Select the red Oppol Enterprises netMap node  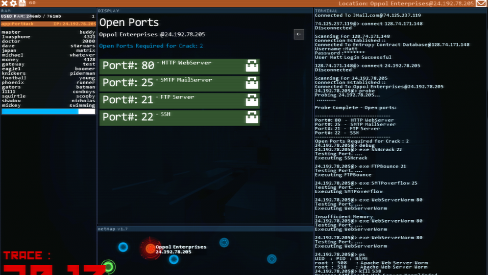click(150, 248)
